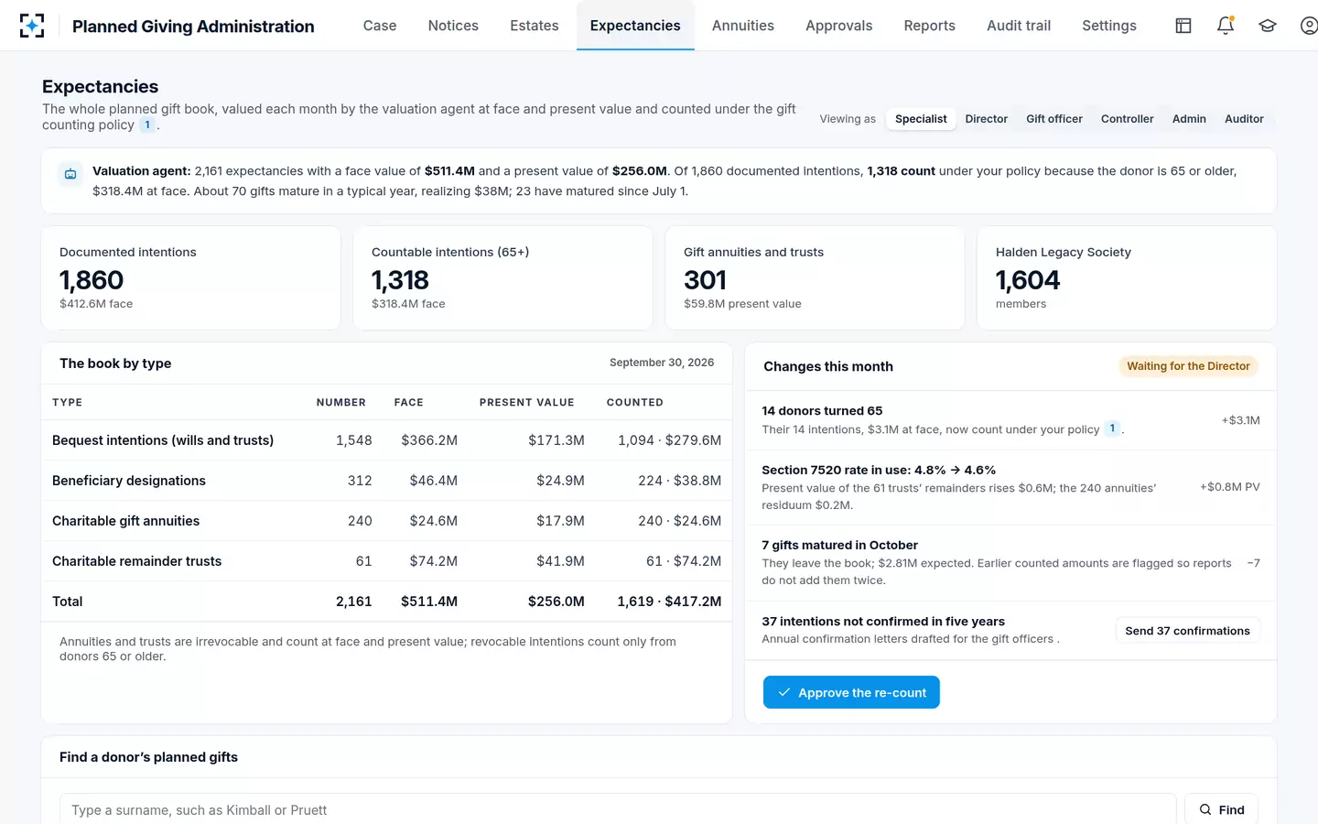Click the app logo icon
The height and width of the screenshot is (824, 1318).
pos(32,26)
